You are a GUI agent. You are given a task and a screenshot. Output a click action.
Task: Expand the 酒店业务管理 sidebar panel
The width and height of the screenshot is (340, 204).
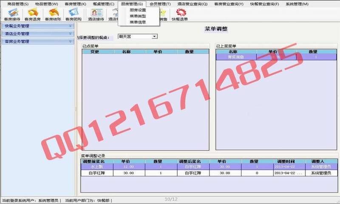click(70, 34)
